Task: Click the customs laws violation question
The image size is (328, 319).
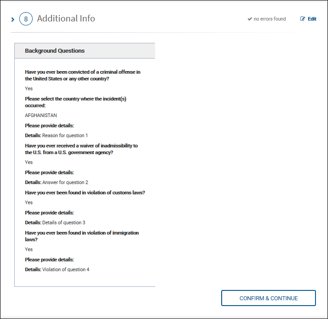Action: click(85, 193)
